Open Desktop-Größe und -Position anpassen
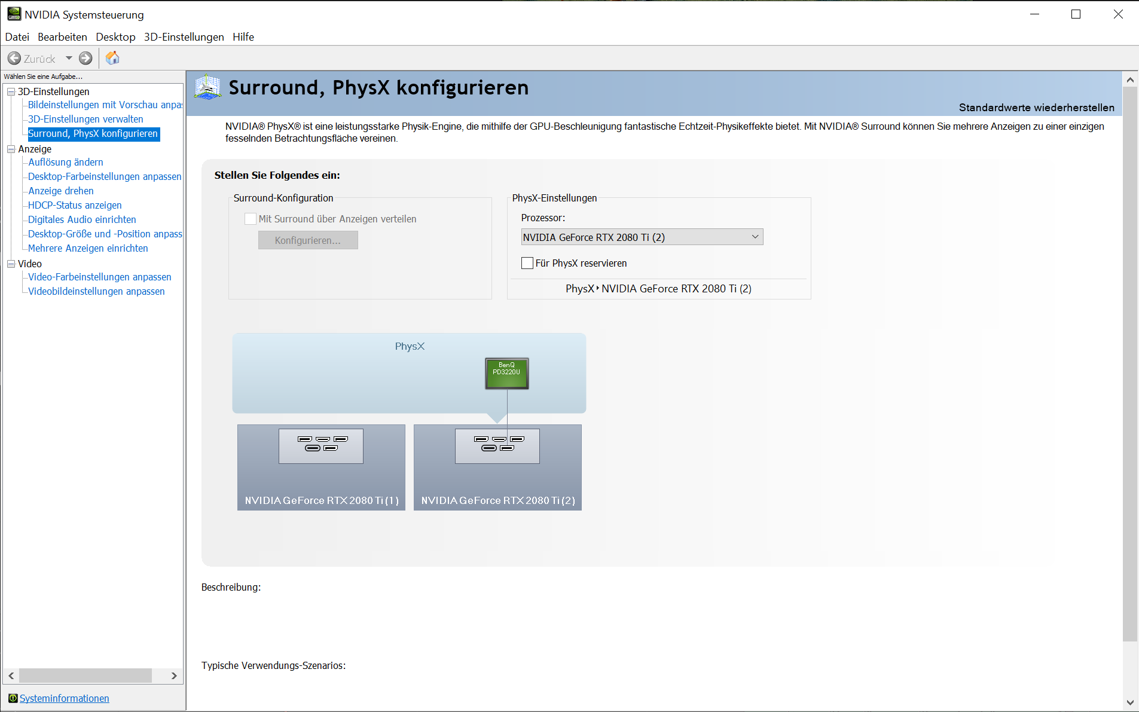This screenshot has width=1139, height=712. (x=105, y=234)
